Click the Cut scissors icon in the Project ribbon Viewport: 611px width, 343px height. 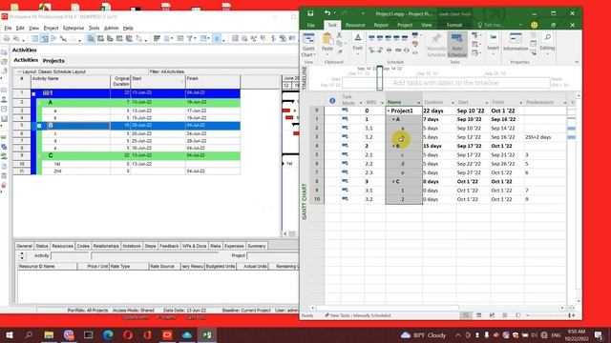coord(340,35)
